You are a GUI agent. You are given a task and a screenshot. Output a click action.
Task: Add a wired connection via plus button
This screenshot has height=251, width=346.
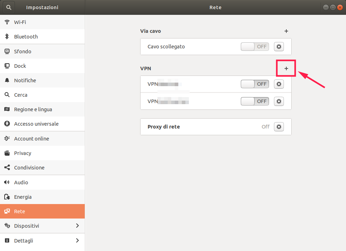click(x=286, y=31)
